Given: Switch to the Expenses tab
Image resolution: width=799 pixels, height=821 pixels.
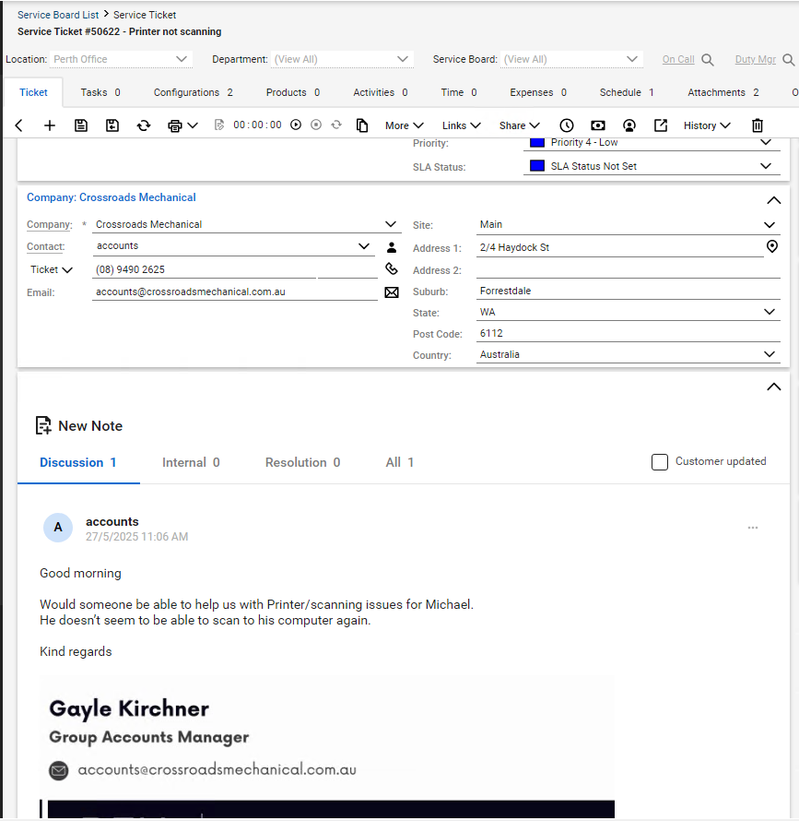Looking at the screenshot, I should (538, 92).
